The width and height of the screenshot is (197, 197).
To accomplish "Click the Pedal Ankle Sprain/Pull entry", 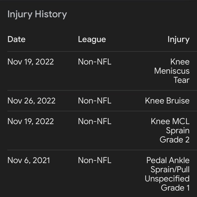I will 168,165.
